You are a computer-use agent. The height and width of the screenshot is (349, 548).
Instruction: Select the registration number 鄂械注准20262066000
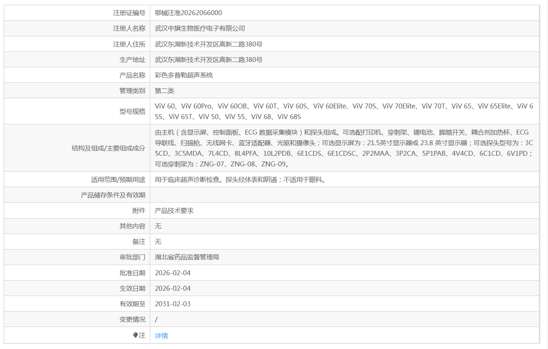pyautogui.click(x=189, y=13)
